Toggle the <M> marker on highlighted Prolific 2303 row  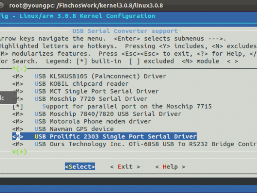coord(18,136)
